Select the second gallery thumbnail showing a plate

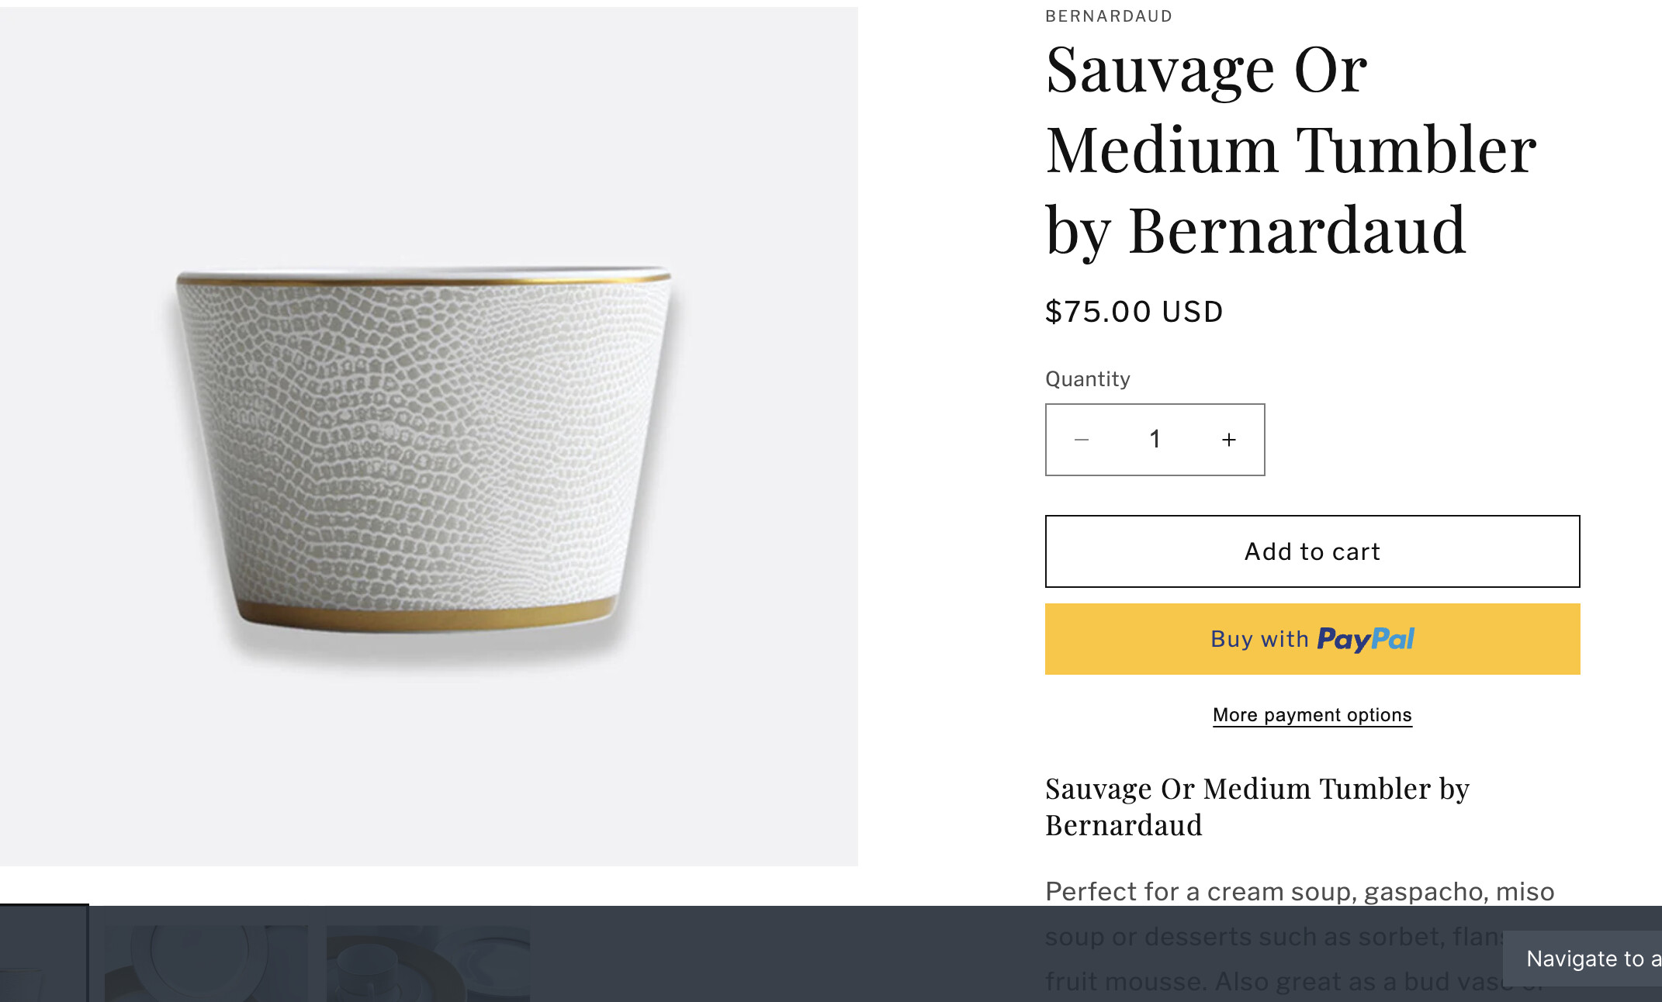[x=206, y=962]
